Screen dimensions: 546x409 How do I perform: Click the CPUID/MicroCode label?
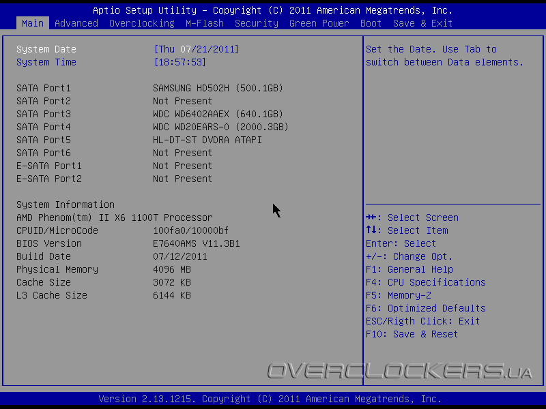[x=57, y=230]
